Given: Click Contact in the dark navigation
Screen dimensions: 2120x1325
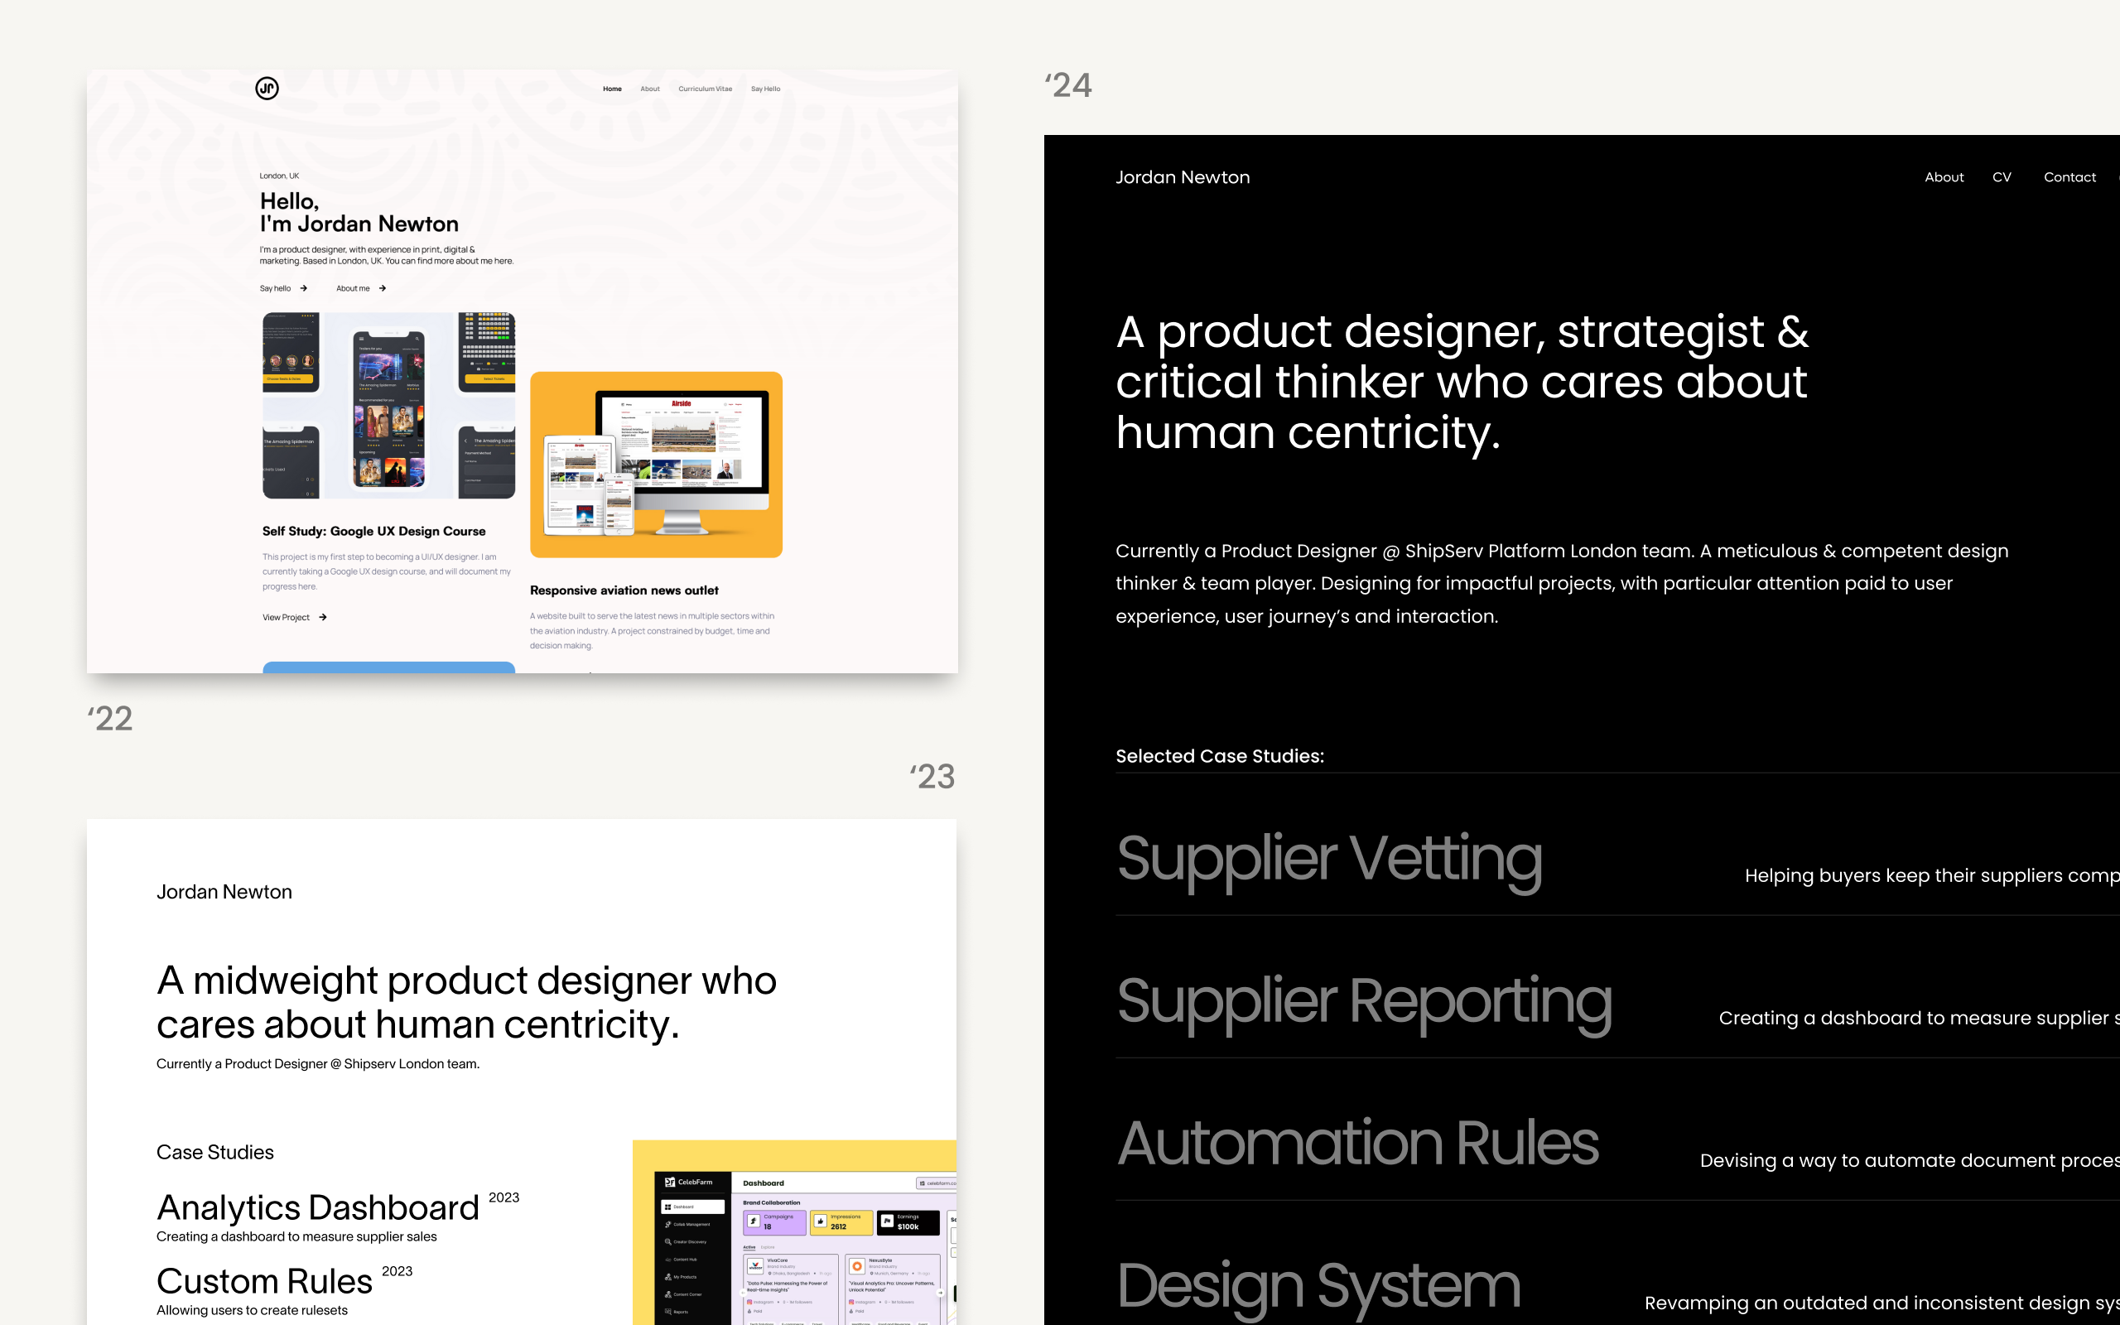Looking at the screenshot, I should 2069,177.
